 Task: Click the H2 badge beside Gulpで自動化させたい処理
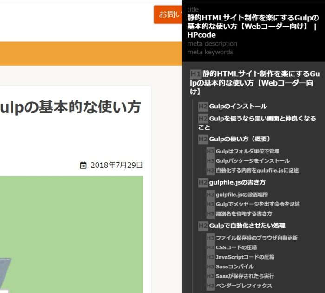203,226
